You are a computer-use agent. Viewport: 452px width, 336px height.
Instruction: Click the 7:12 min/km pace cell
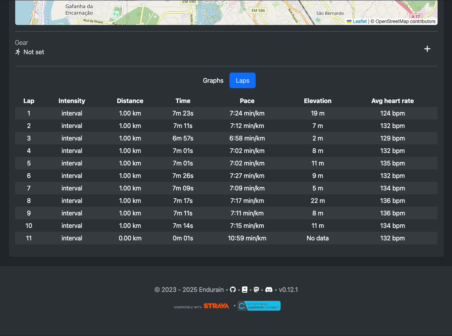point(247,126)
